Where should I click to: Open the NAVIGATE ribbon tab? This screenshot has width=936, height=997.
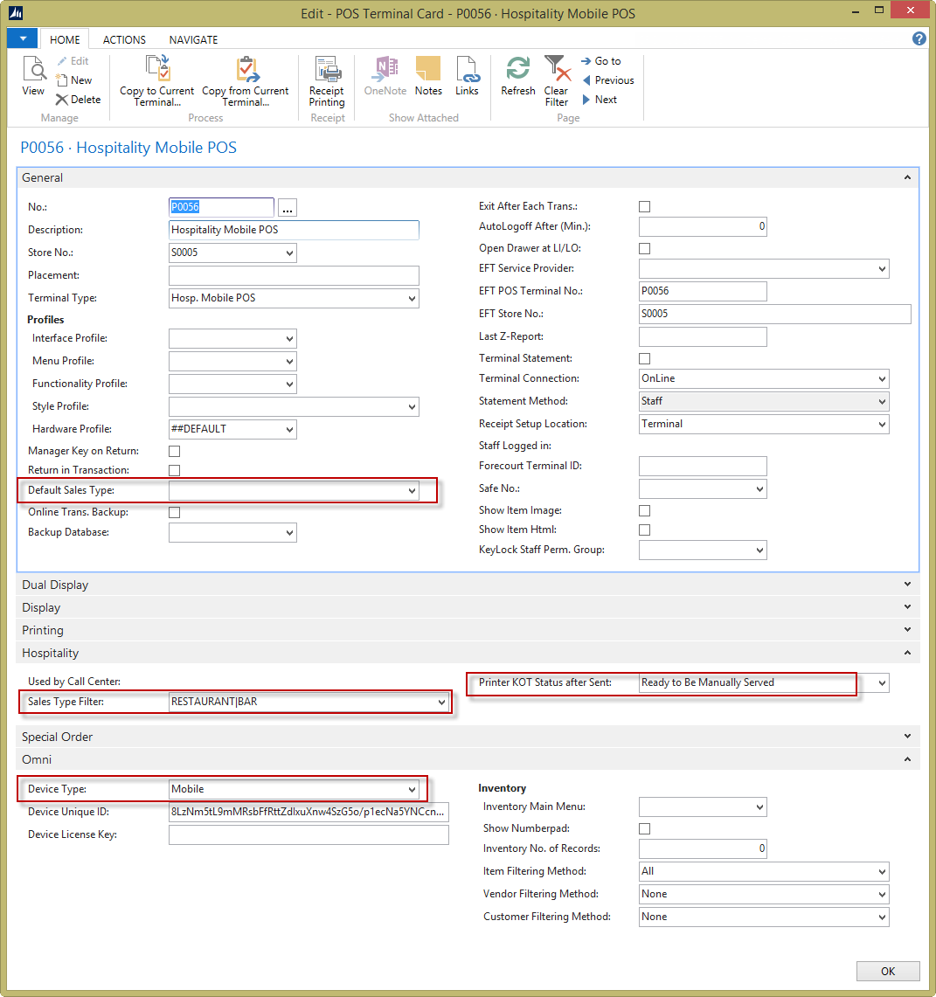pos(193,40)
